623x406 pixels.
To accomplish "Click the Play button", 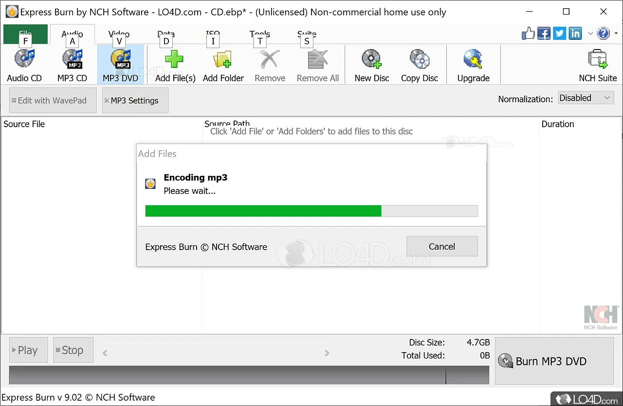I will pos(28,350).
